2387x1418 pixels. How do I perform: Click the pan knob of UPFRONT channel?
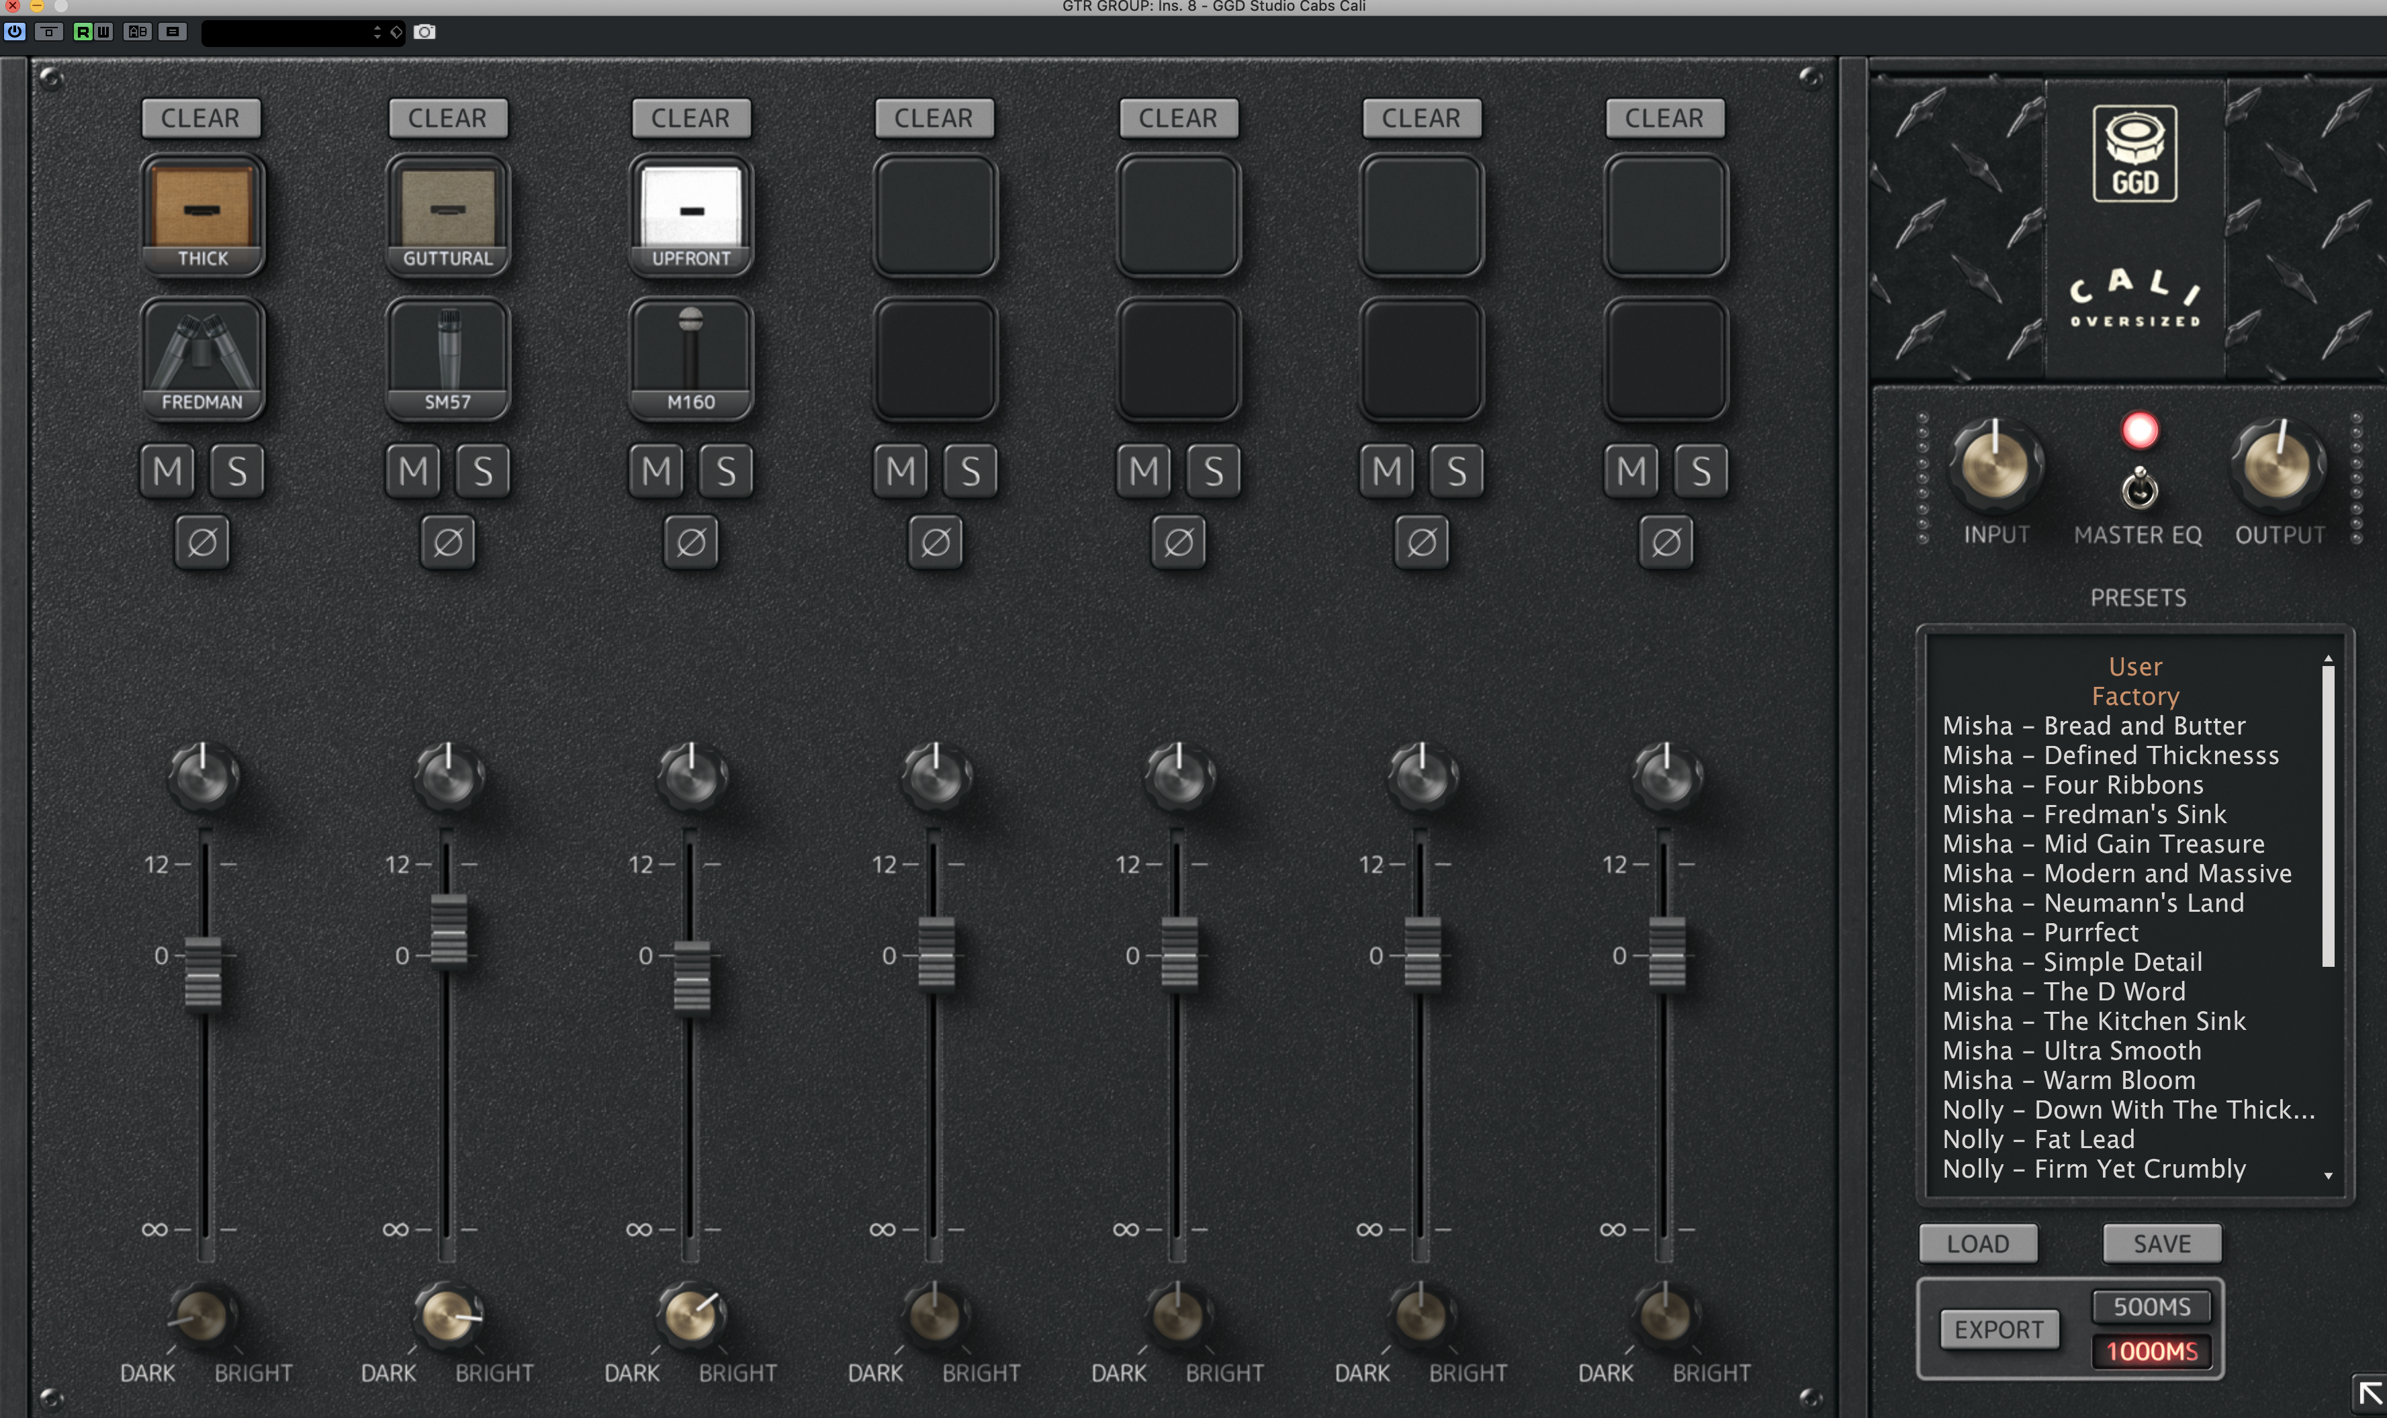(692, 776)
